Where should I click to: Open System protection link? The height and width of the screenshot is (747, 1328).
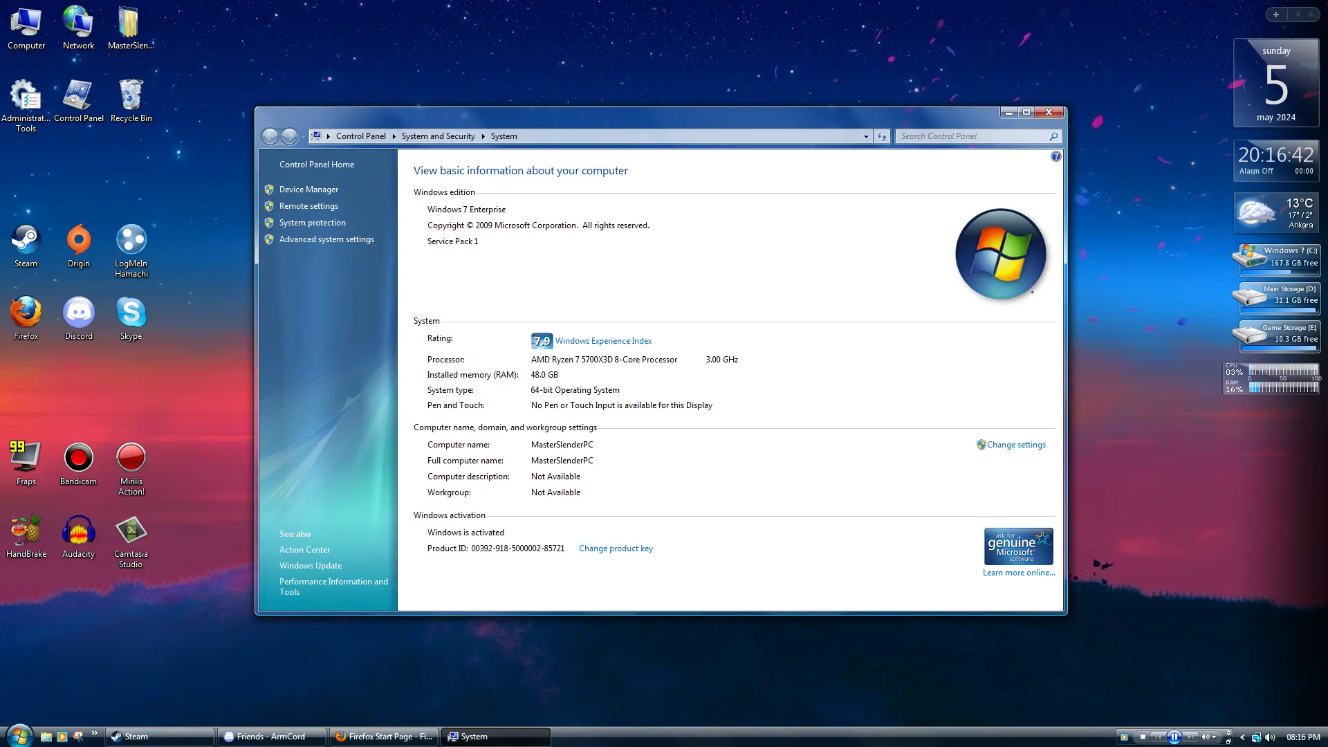pos(313,223)
